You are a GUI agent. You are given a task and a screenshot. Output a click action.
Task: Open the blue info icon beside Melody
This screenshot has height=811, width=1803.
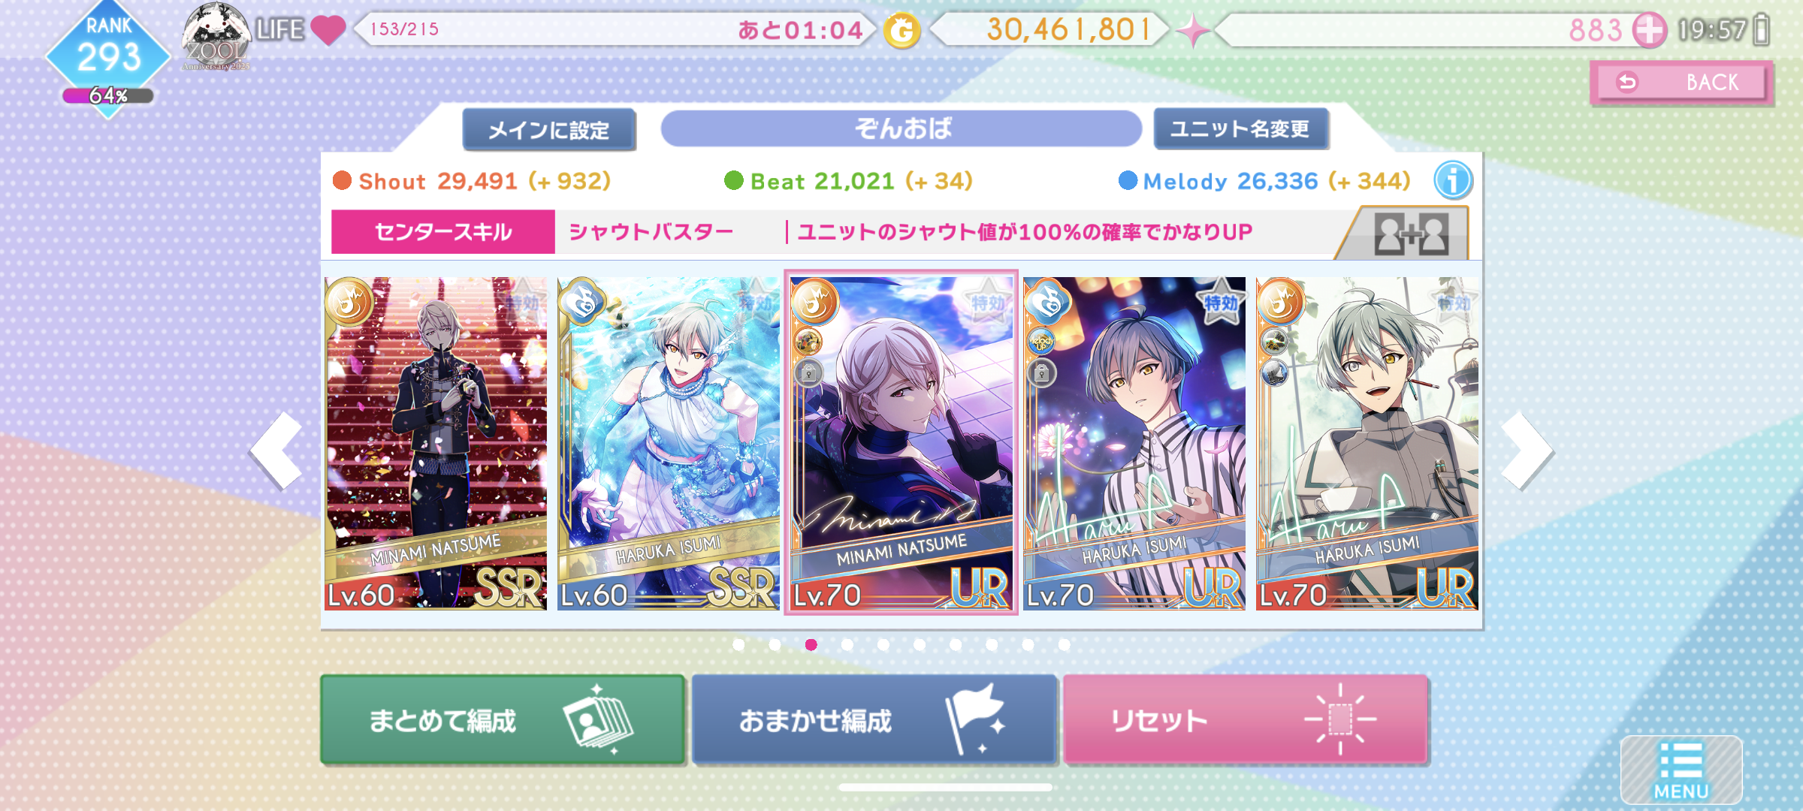tap(1453, 181)
